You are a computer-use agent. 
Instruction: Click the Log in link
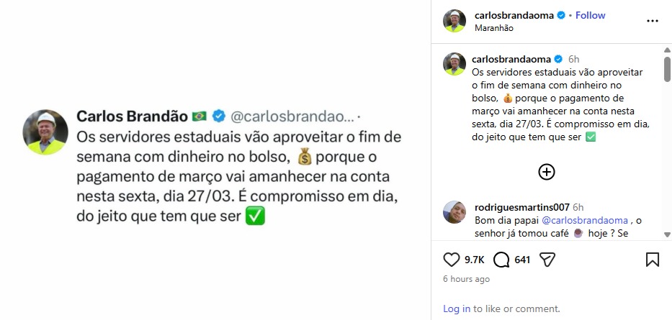pyautogui.click(x=457, y=308)
